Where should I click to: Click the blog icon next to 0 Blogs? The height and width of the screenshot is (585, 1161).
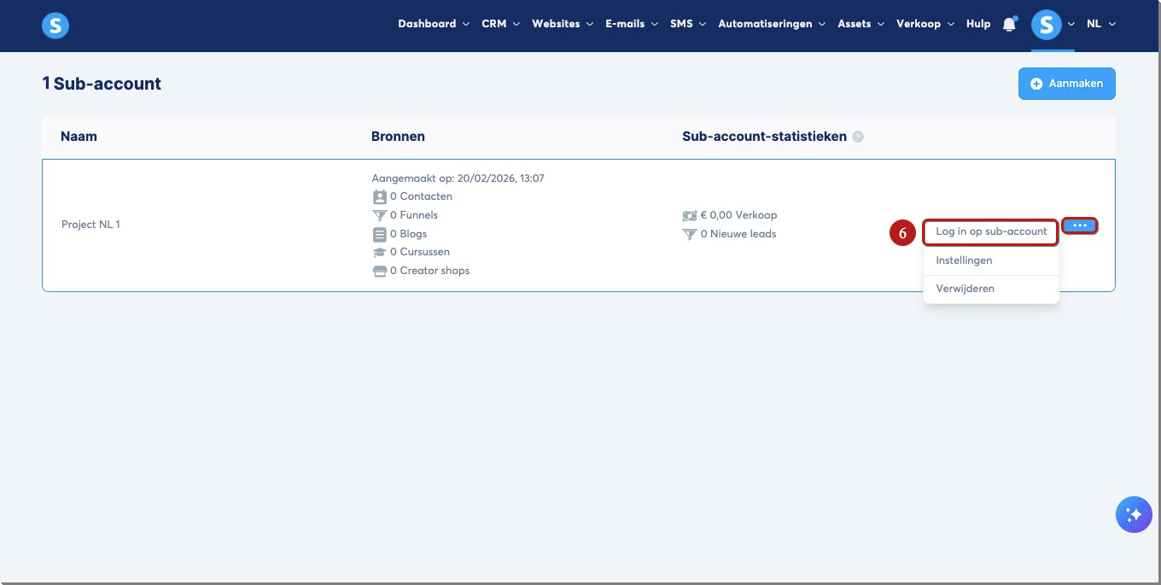[380, 234]
